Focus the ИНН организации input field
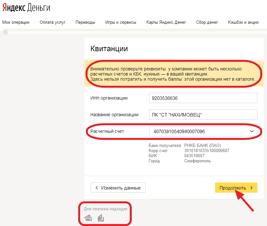 point(203,98)
